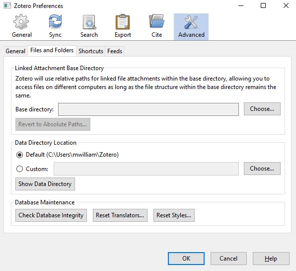296x271 pixels.
Task: Click Reset Styles button
Action: (174, 215)
